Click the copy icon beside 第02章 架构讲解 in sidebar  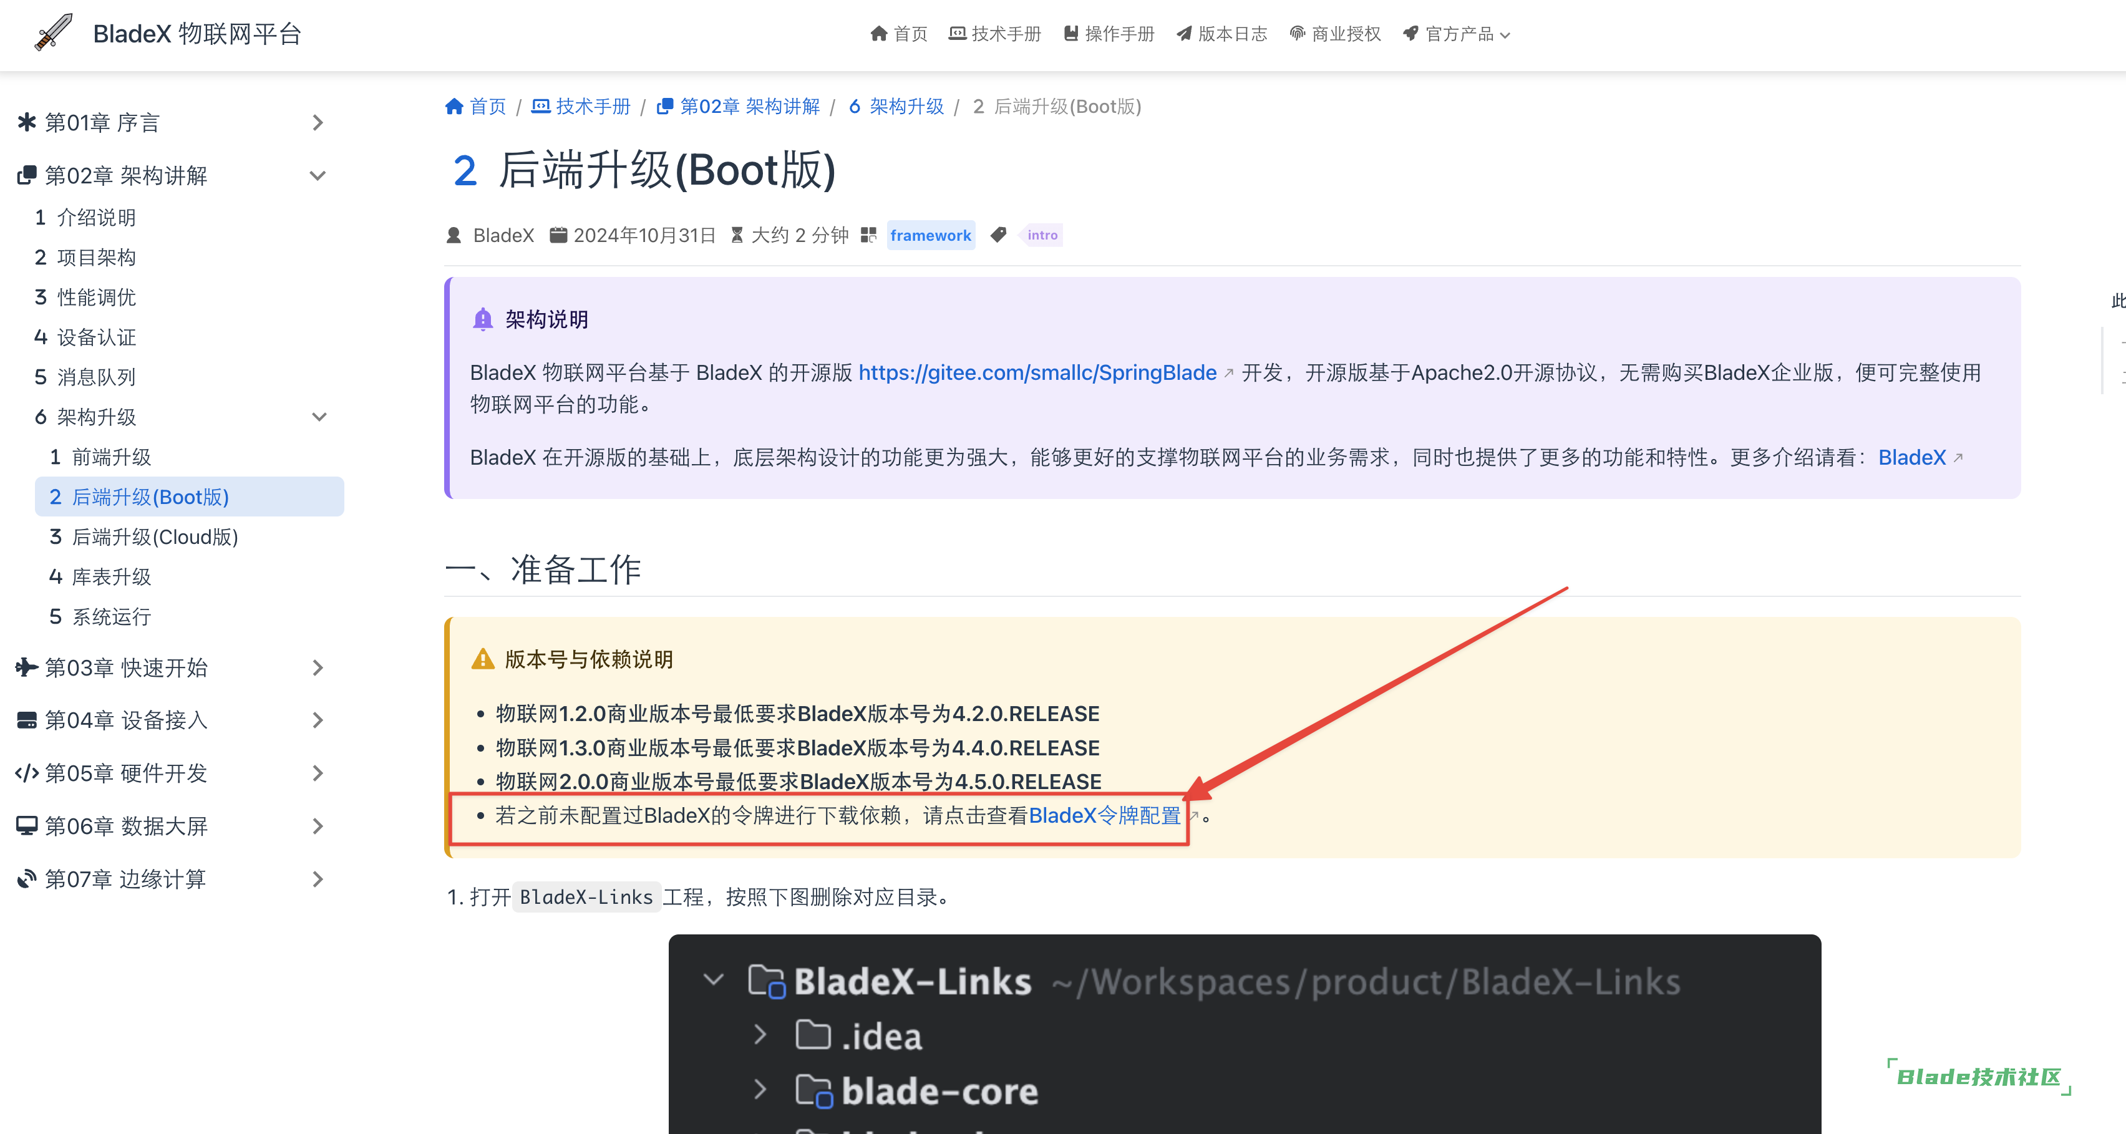point(26,175)
